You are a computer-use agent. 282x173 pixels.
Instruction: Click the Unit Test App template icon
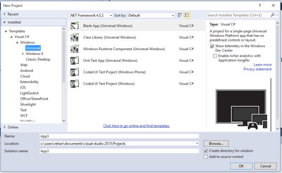tap(75, 61)
